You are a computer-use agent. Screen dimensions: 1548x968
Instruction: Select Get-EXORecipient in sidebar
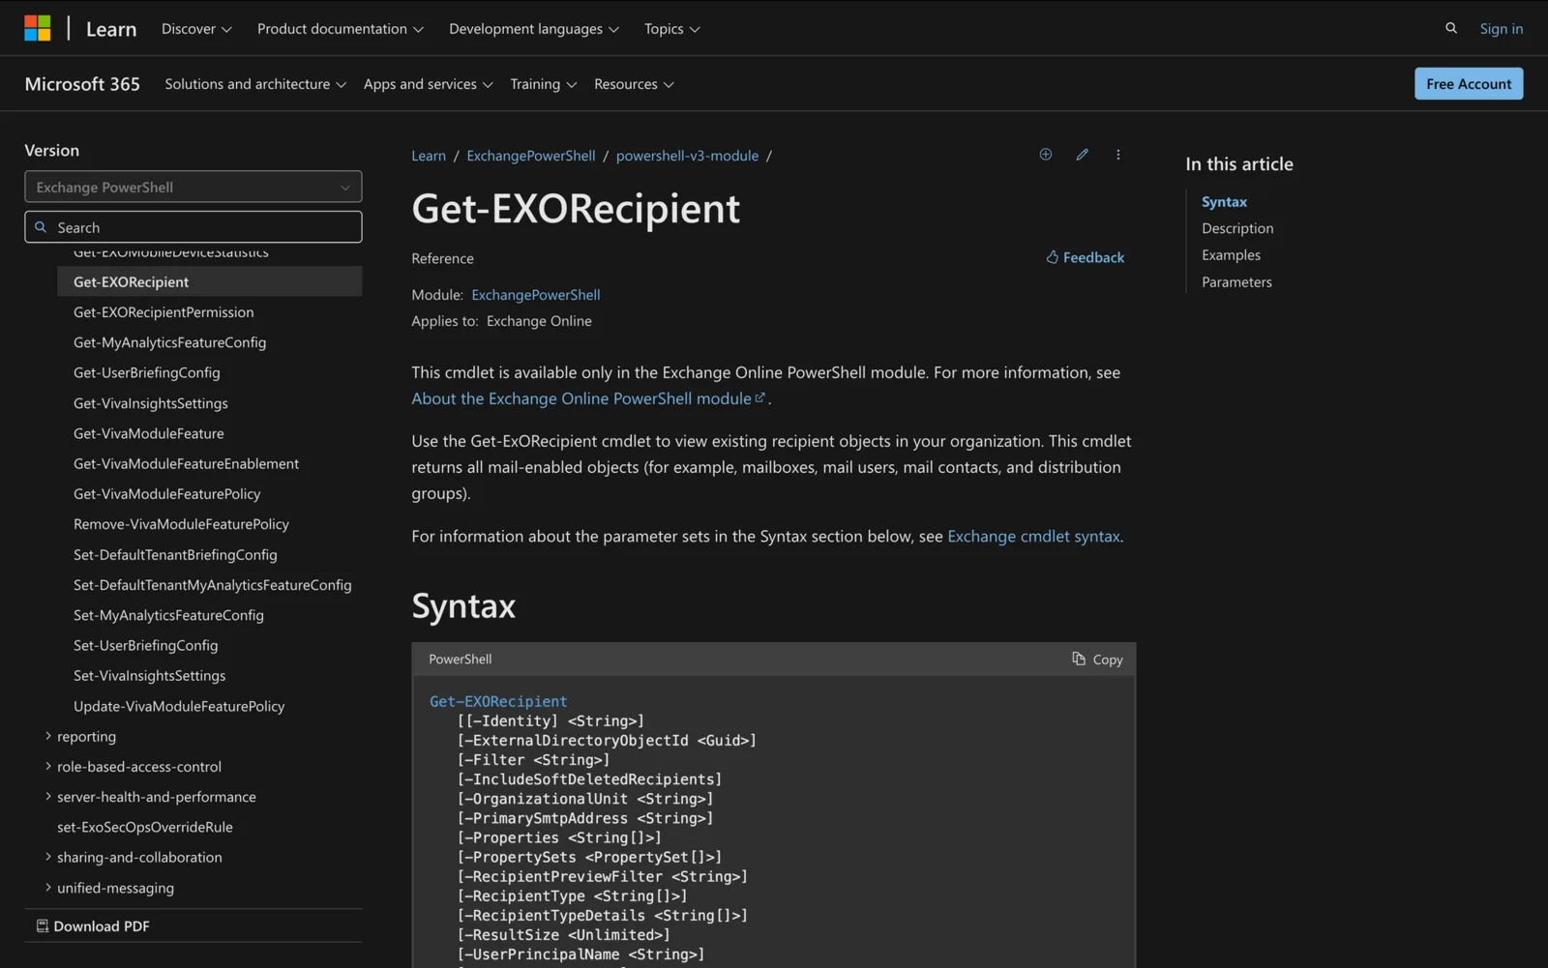[210, 281]
